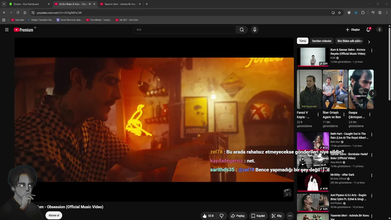Subscribe with Abone ol button
The height and width of the screenshot is (220, 391).
coord(54,215)
